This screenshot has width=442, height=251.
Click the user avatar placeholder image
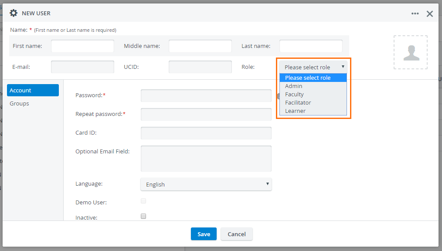point(411,52)
